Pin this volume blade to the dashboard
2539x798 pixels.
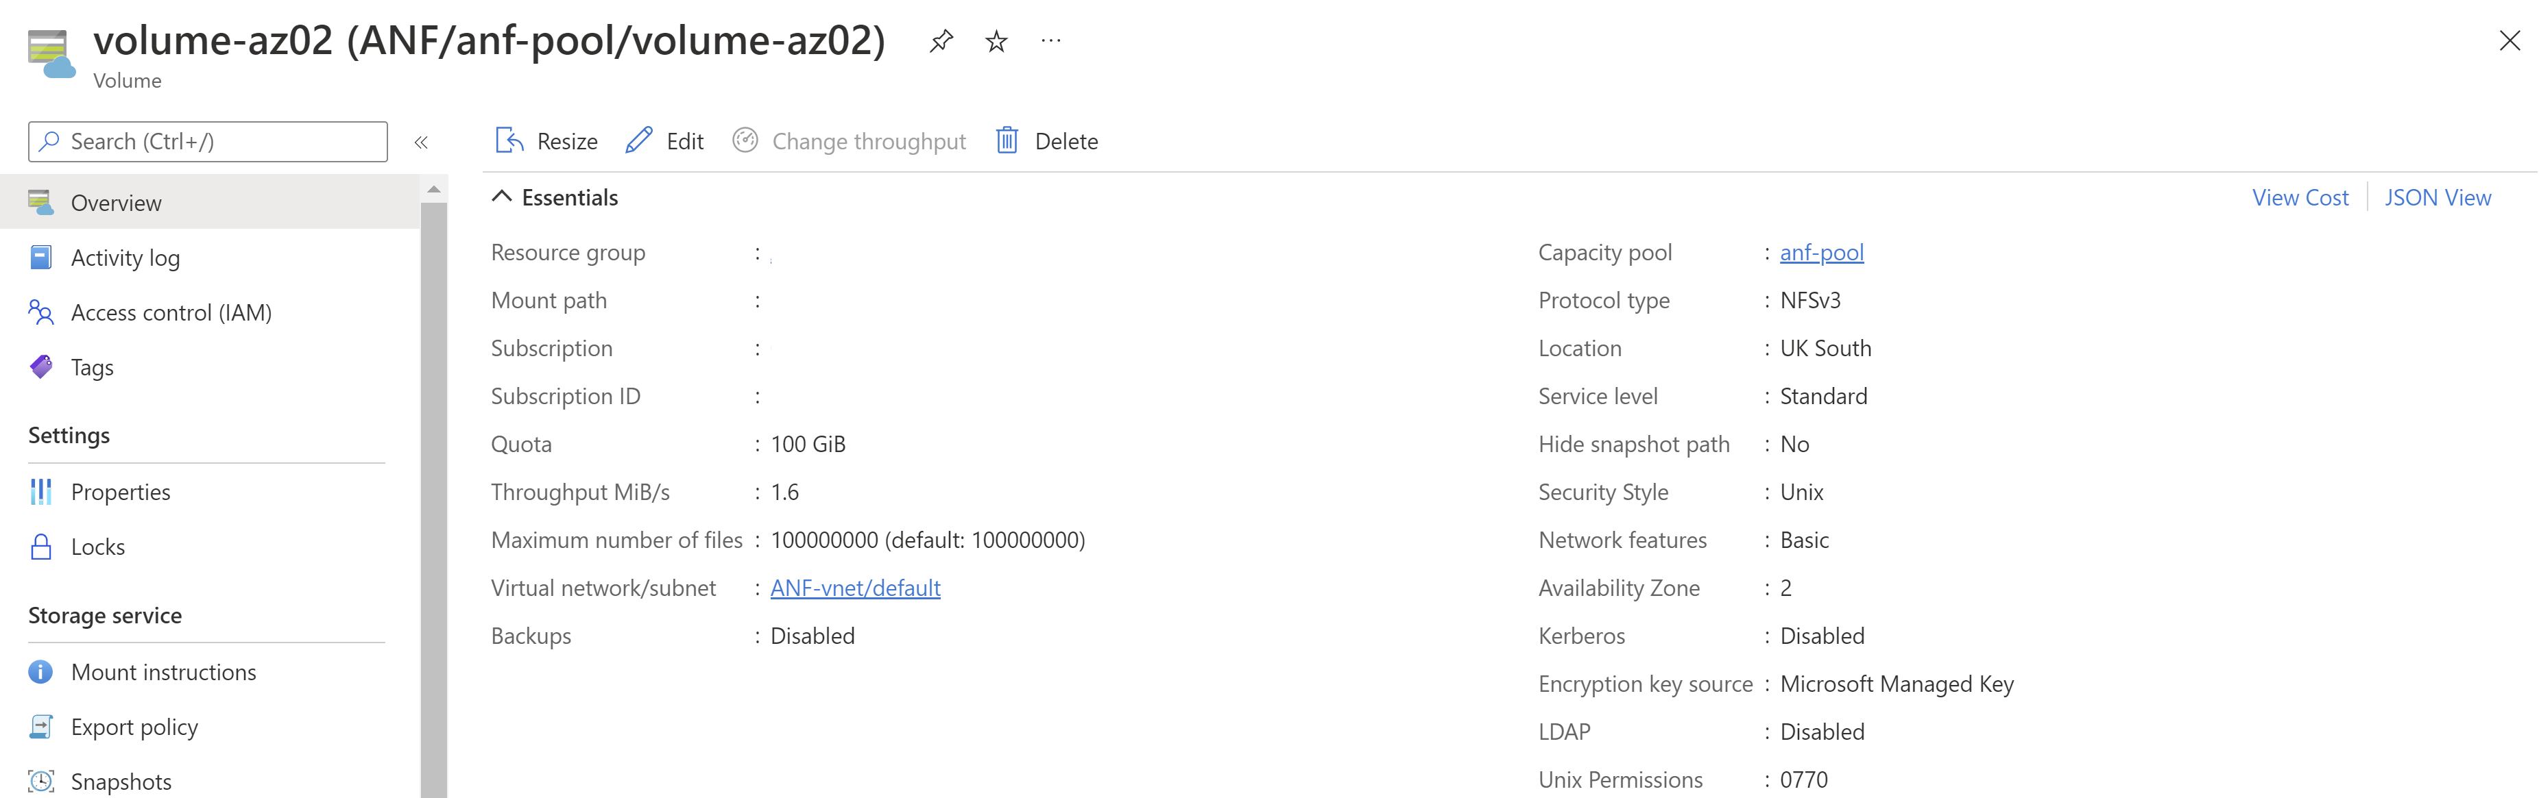[941, 41]
